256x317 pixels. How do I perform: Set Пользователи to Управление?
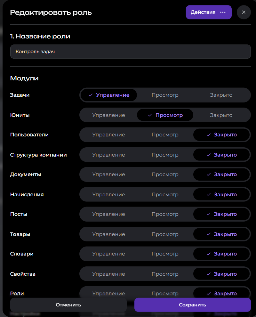pos(109,134)
